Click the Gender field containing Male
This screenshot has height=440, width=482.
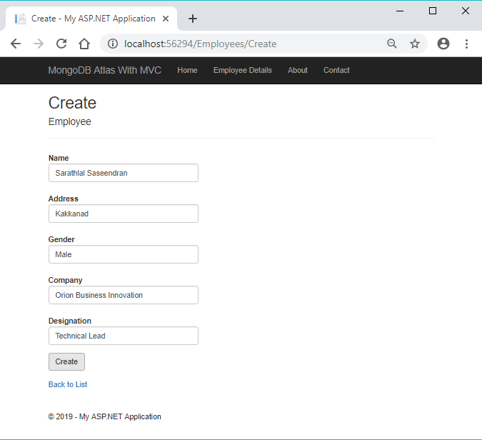coord(124,254)
